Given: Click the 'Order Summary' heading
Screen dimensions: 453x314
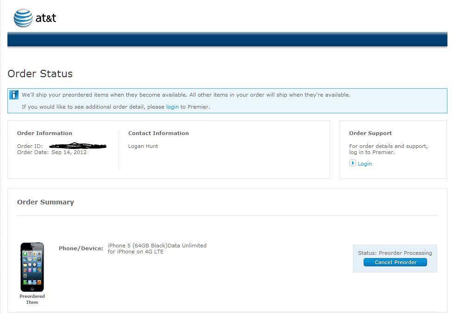Looking at the screenshot, I should pyautogui.click(x=46, y=202).
